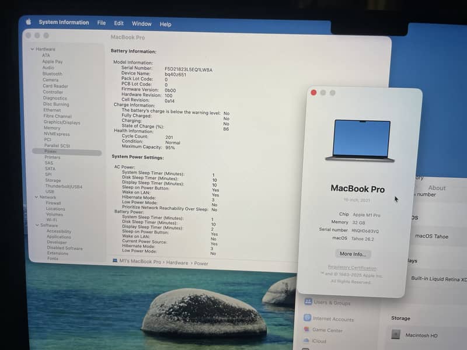
Task: Select the Game Center icon
Action: pos(307,330)
